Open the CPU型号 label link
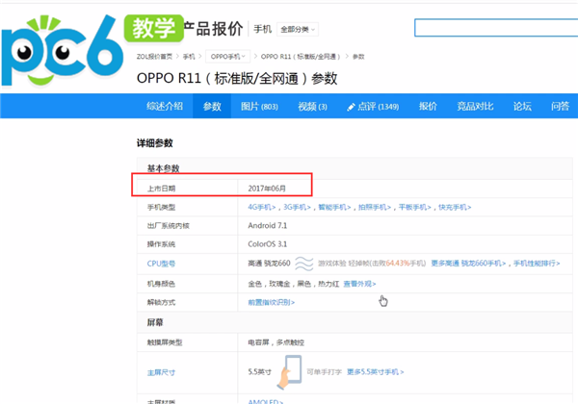Image resolution: width=578 pixels, height=404 pixels. 161,264
